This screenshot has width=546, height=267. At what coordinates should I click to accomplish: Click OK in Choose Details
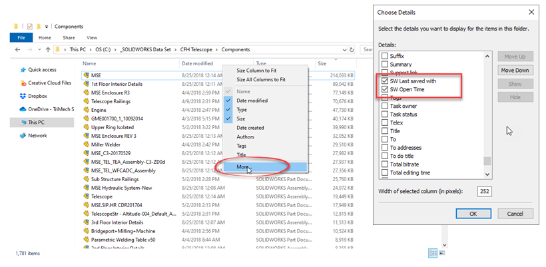473,214
